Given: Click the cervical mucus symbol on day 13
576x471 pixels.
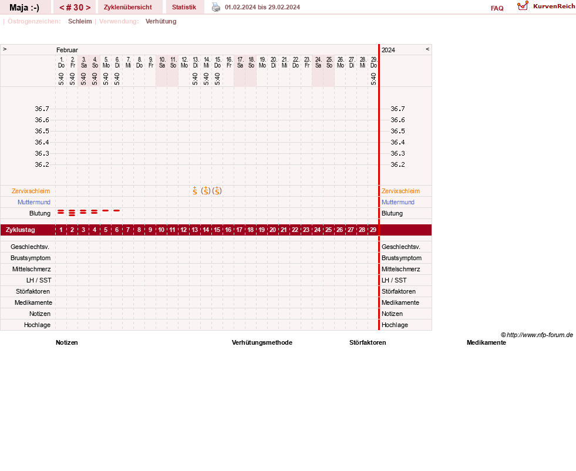Looking at the screenshot, I should click(195, 191).
